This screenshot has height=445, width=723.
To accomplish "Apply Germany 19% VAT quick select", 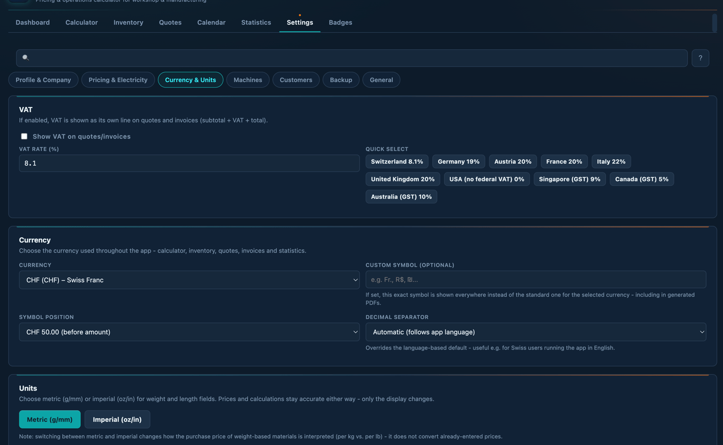I will coord(458,162).
